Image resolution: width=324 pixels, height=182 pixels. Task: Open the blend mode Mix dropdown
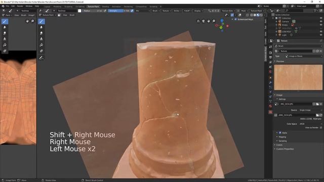143,11
